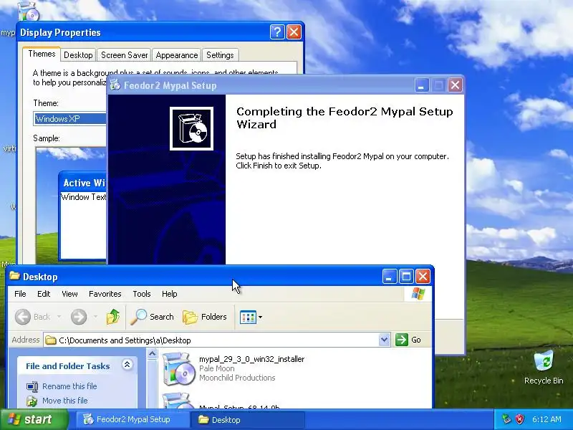Click the installer box image in Setup wizard
This screenshot has width=573, height=430.
(191, 128)
